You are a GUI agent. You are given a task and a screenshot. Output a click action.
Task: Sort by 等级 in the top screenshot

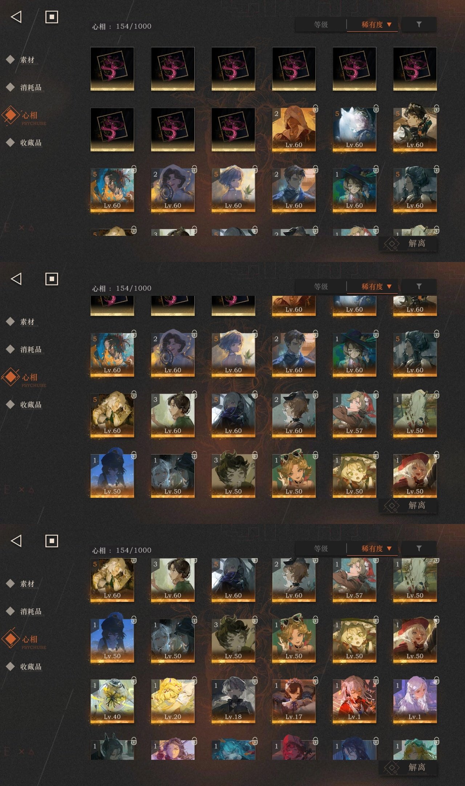click(x=321, y=24)
